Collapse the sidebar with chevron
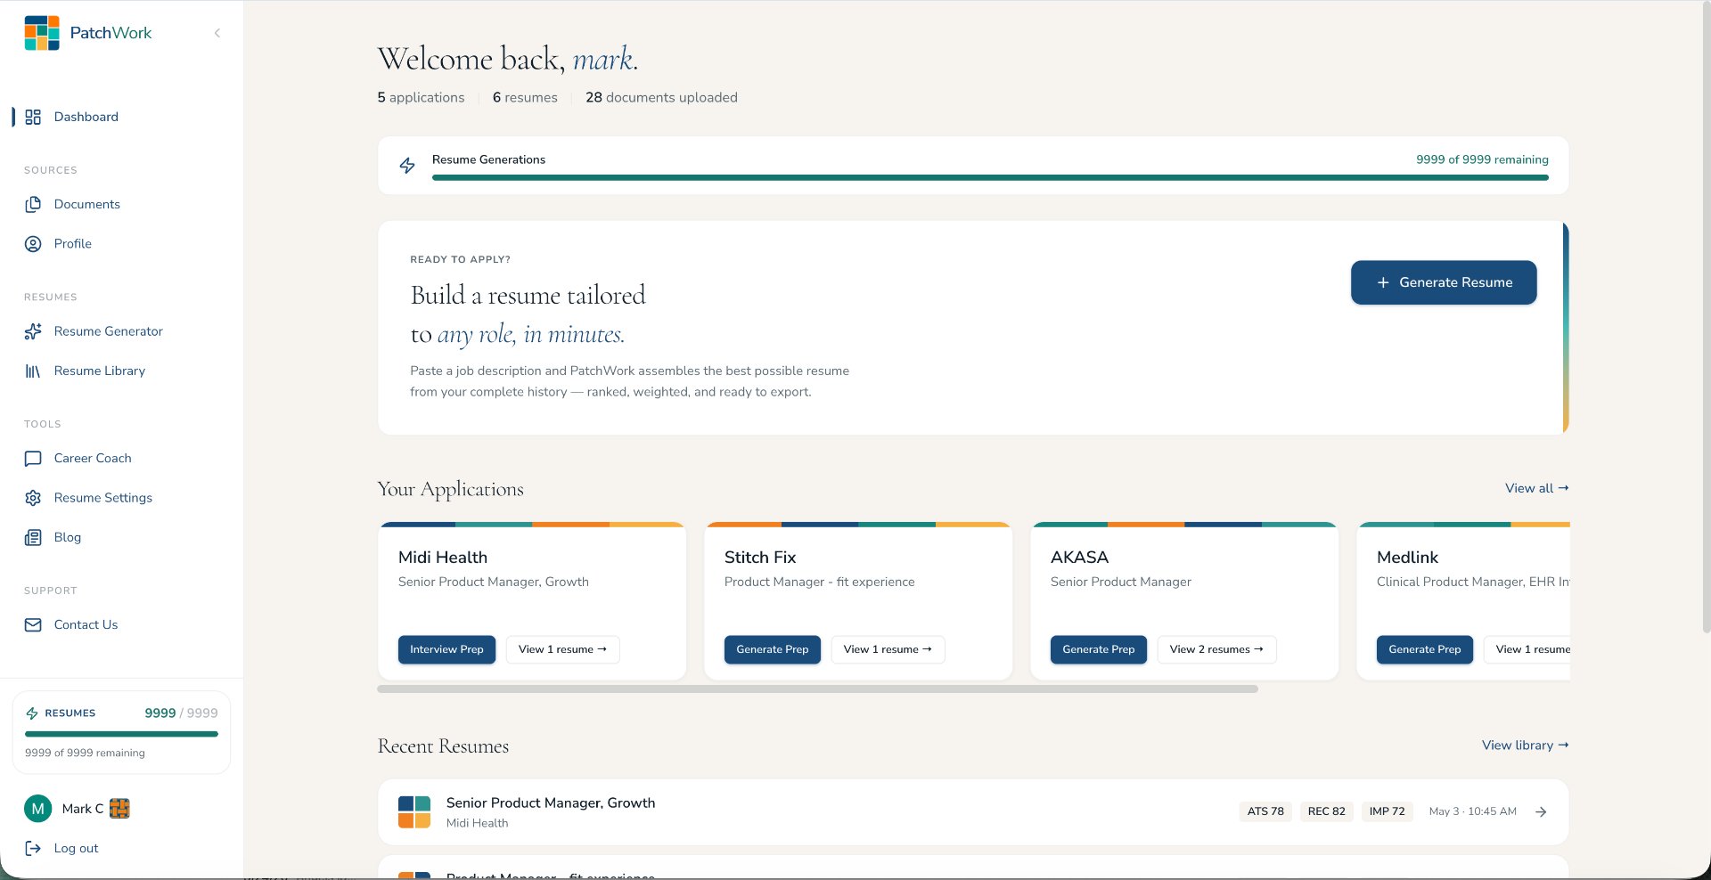This screenshot has height=880, width=1711. click(x=217, y=33)
